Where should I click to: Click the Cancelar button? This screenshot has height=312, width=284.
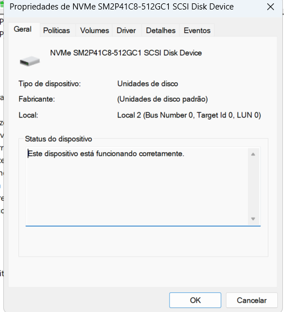[x=252, y=300]
